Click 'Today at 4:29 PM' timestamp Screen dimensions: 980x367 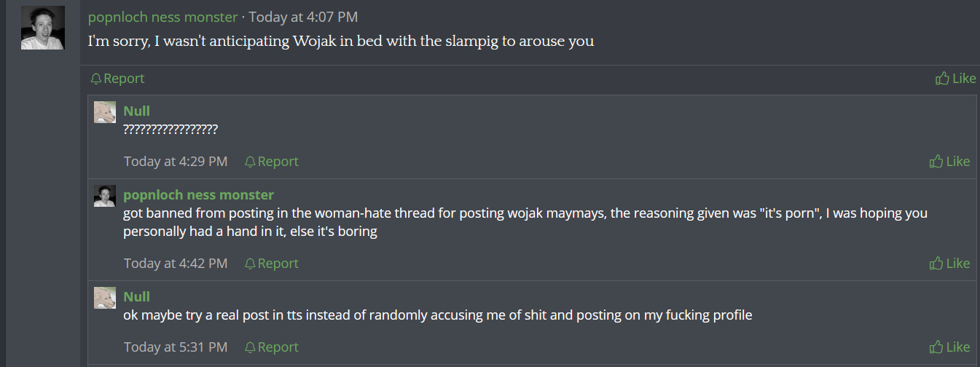click(x=176, y=162)
